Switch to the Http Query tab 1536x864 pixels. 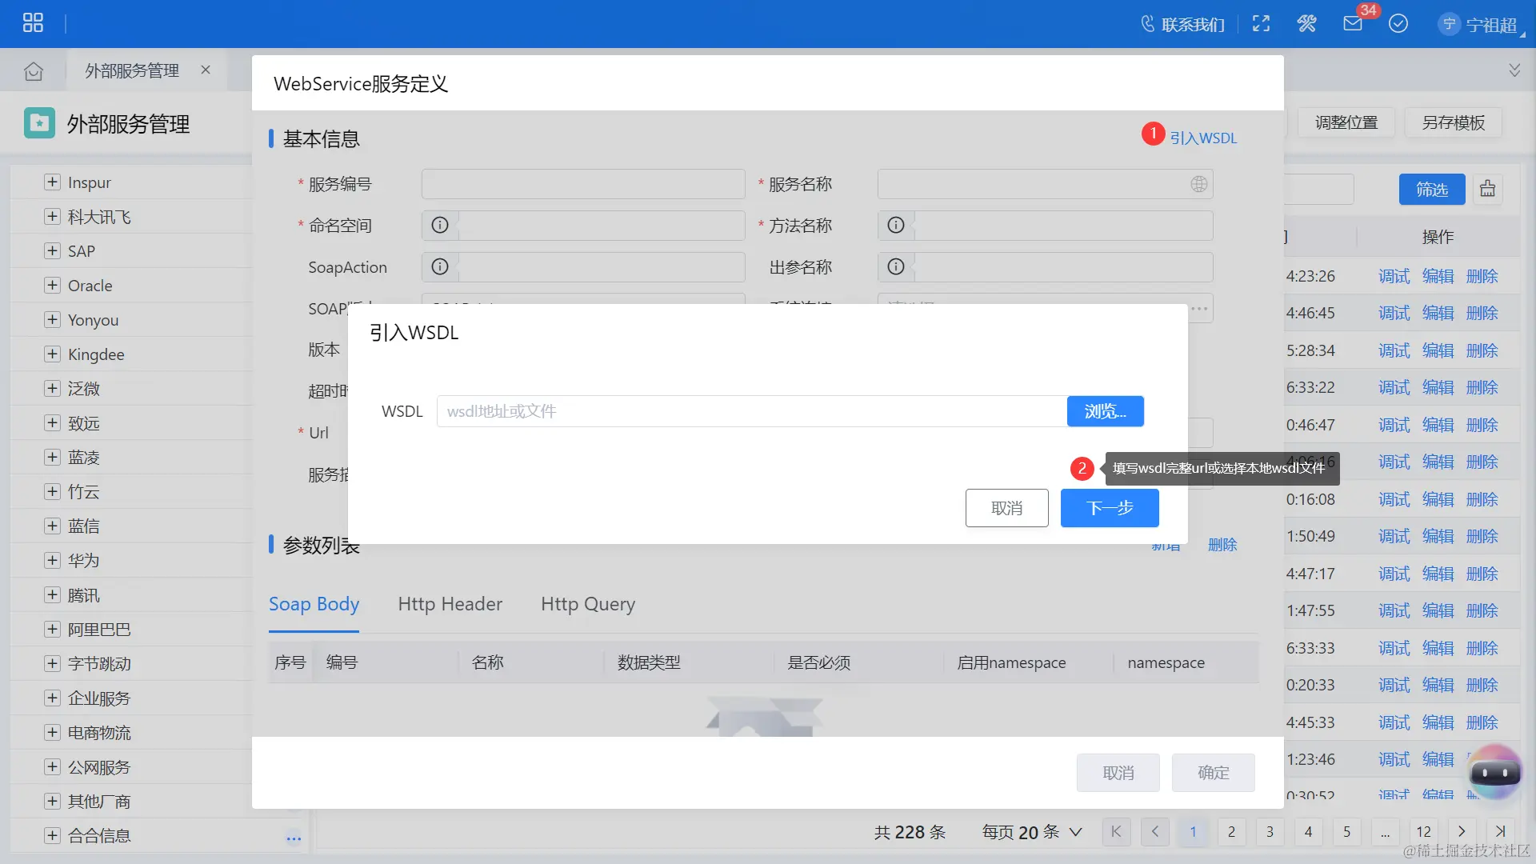(587, 604)
